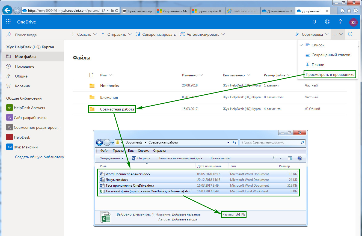Change the Explorer view icon
The image size is (362, 236).
click(x=275, y=158)
